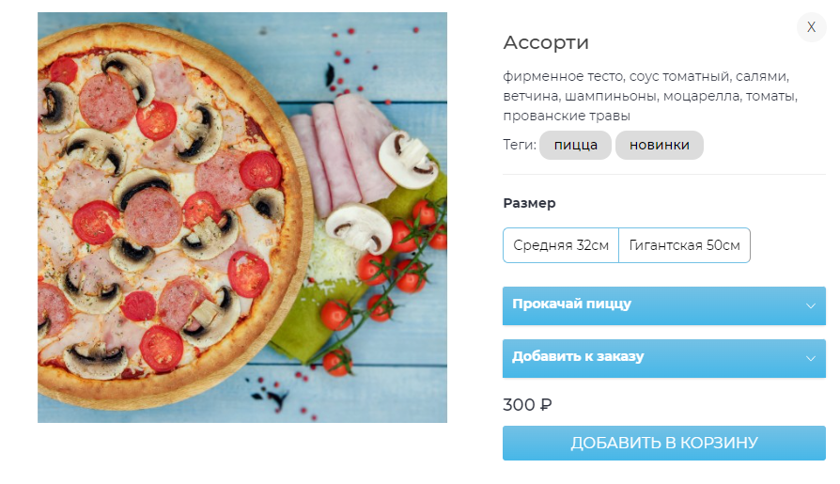Click the Теги label

[520, 145]
